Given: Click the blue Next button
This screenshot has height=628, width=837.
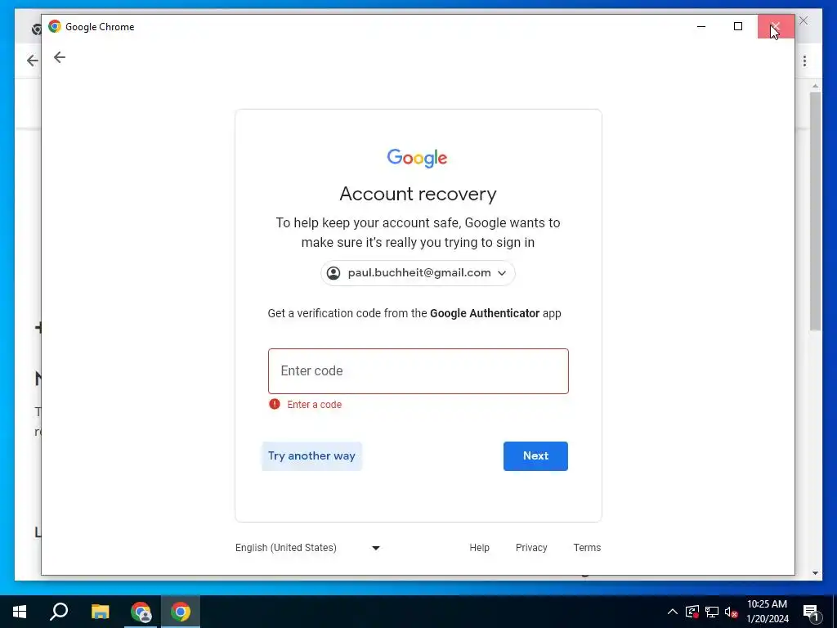Looking at the screenshot, I should (x=535, y=456).
